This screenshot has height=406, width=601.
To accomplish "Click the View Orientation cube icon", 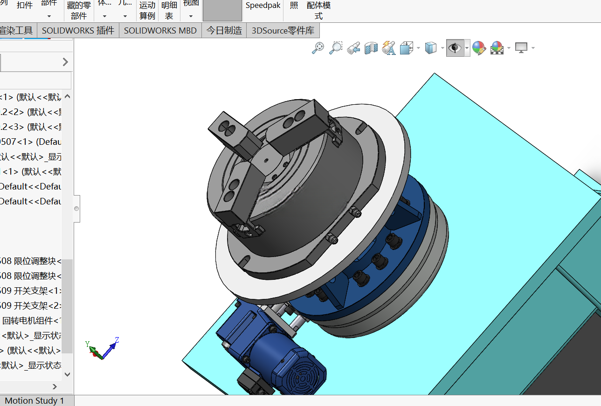I will coord(407,48).
